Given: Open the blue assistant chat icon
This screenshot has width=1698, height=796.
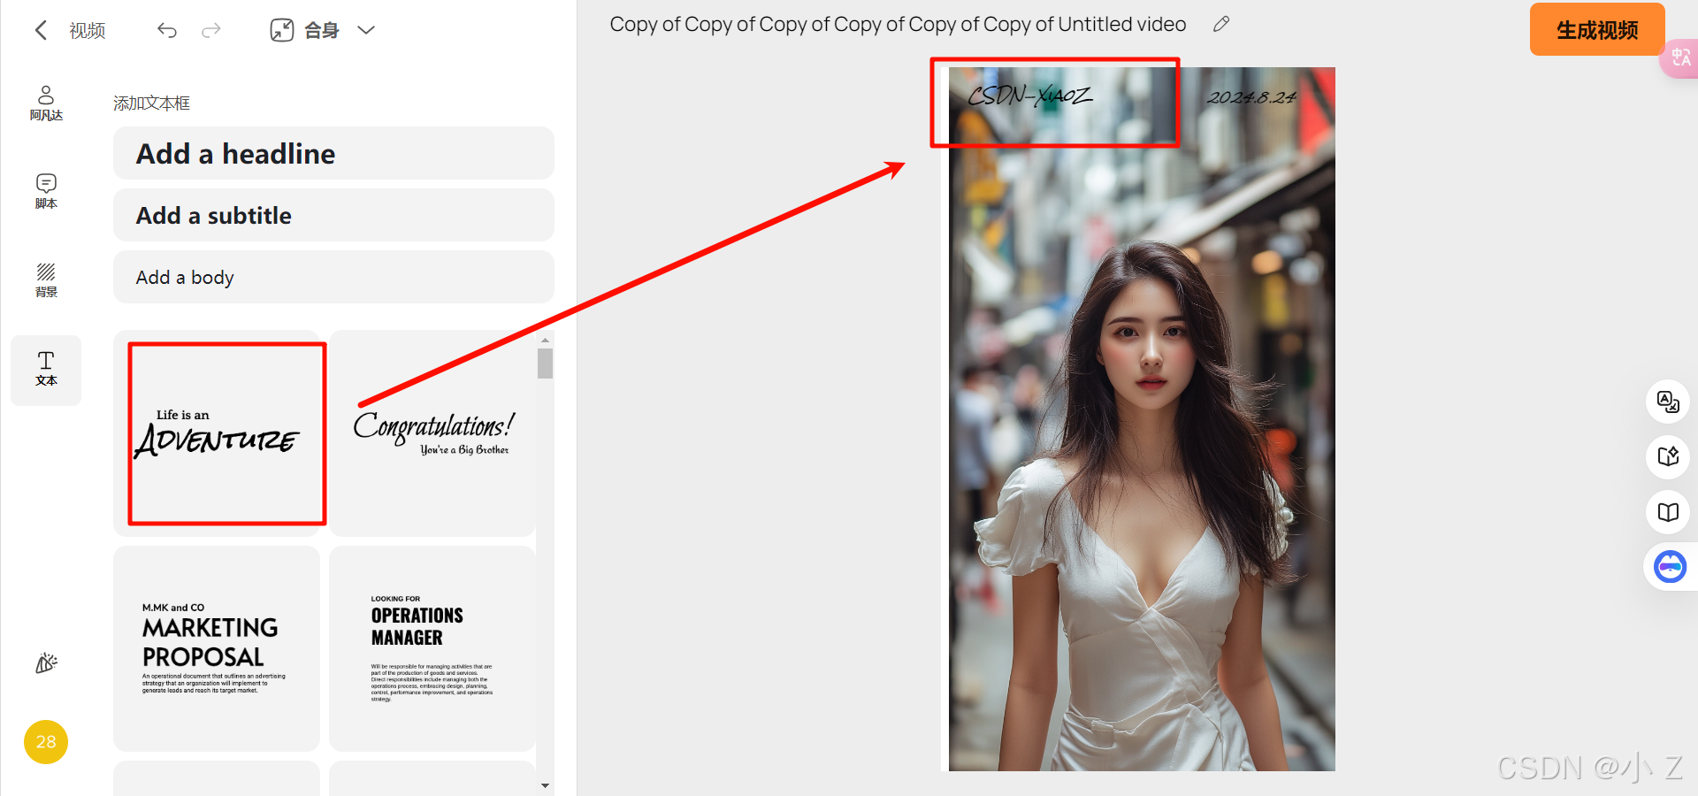Looking at the screenshot, I should [1670, 566].
